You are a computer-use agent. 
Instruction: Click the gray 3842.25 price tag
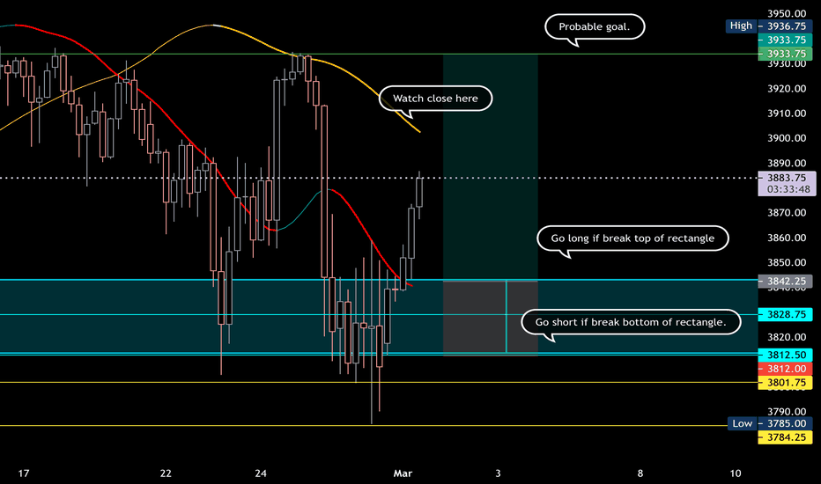tap(786, 281)
